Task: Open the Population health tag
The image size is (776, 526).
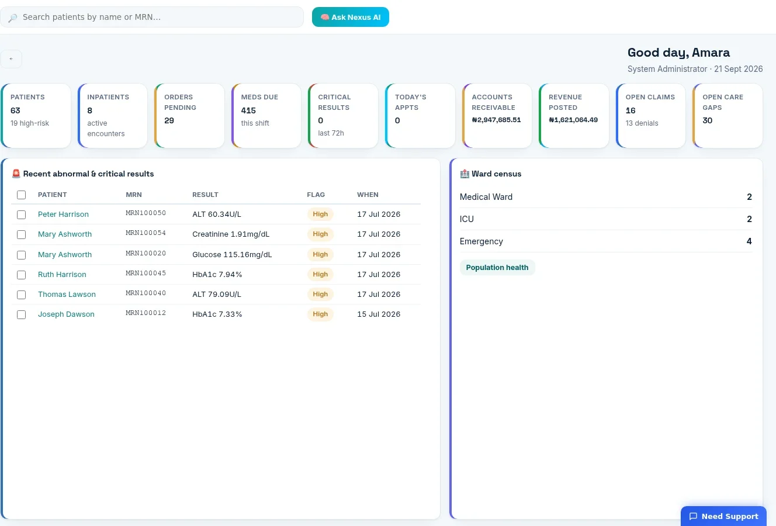Action: (497, 268)
